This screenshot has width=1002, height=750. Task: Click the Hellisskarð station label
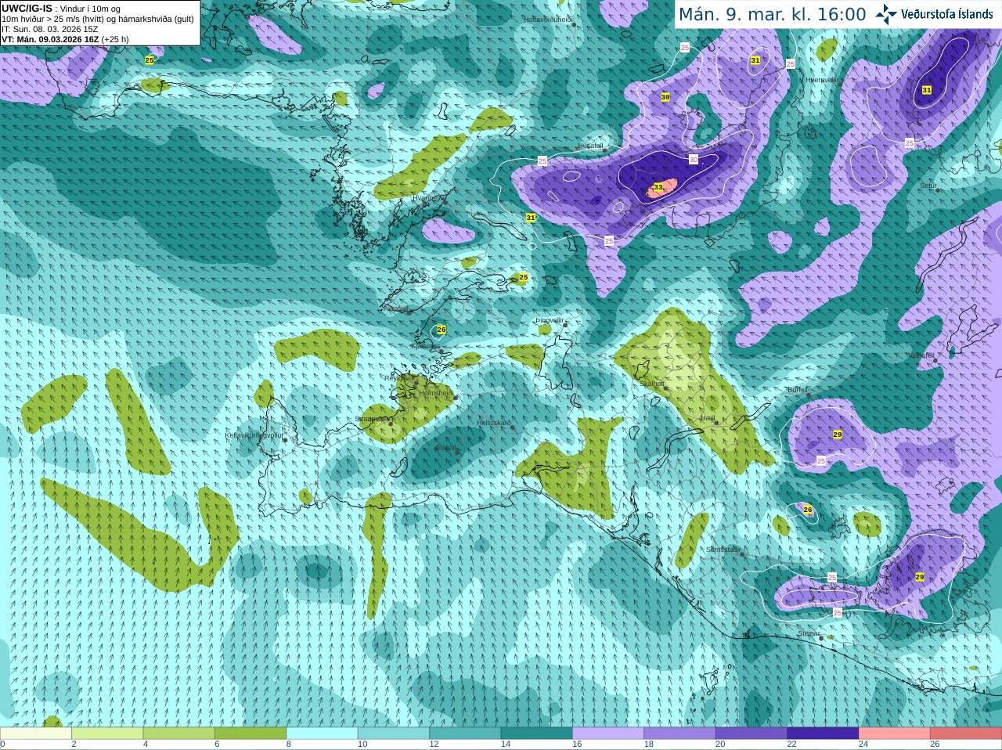(x=494, y=423)
